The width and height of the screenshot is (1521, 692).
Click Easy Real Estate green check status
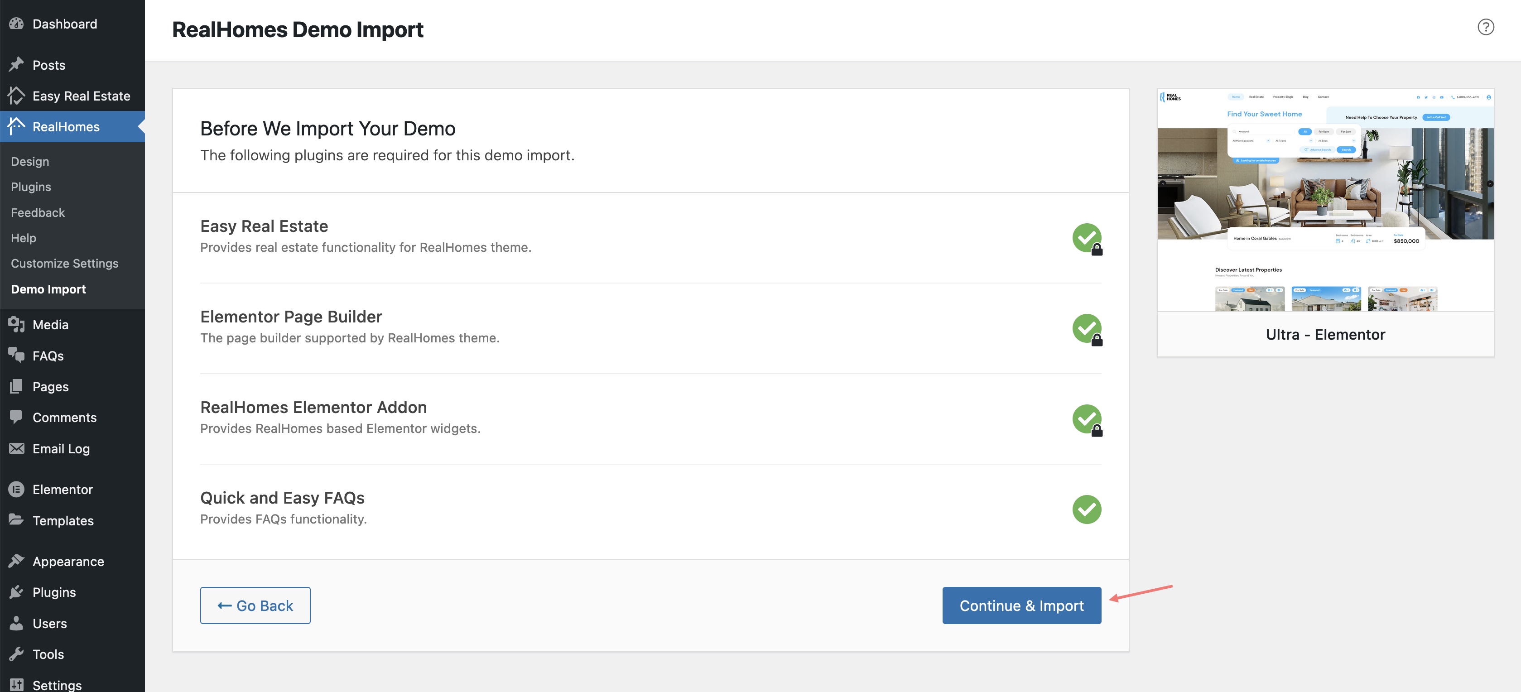(x=1087, y=238)
